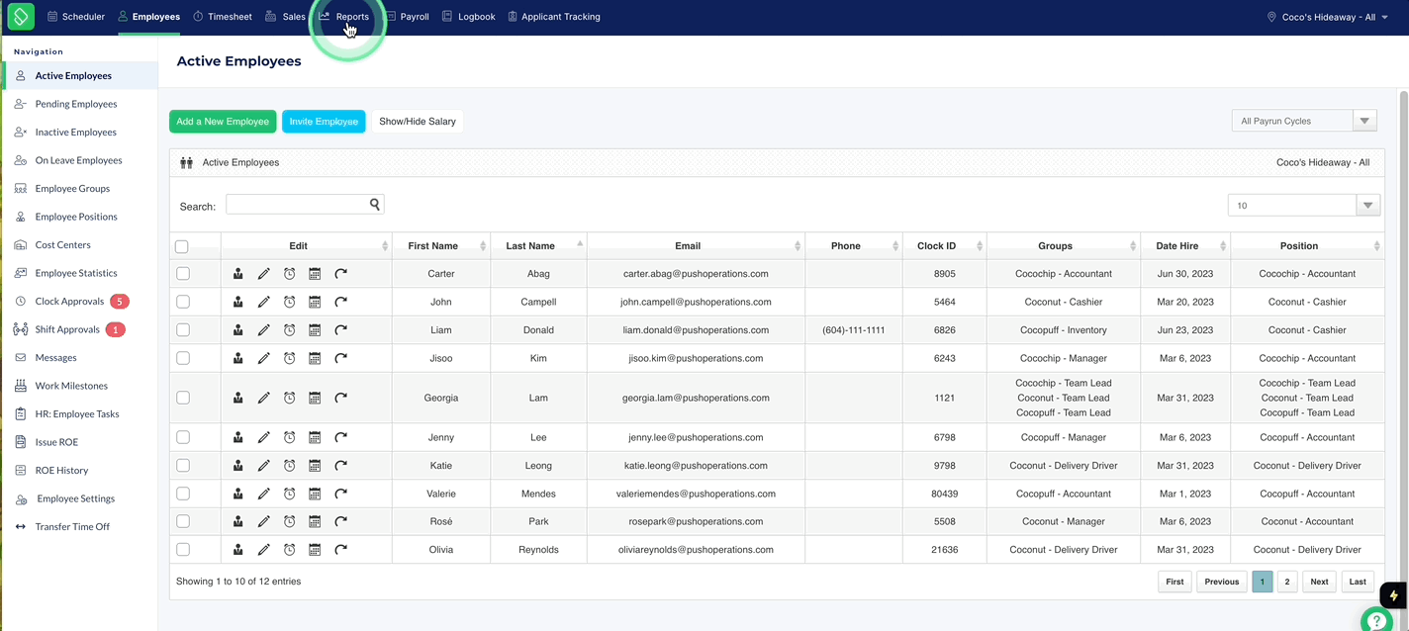Open the Reports tab
The width and height of the screenshot is (1409, 631).
pos(344,17)
